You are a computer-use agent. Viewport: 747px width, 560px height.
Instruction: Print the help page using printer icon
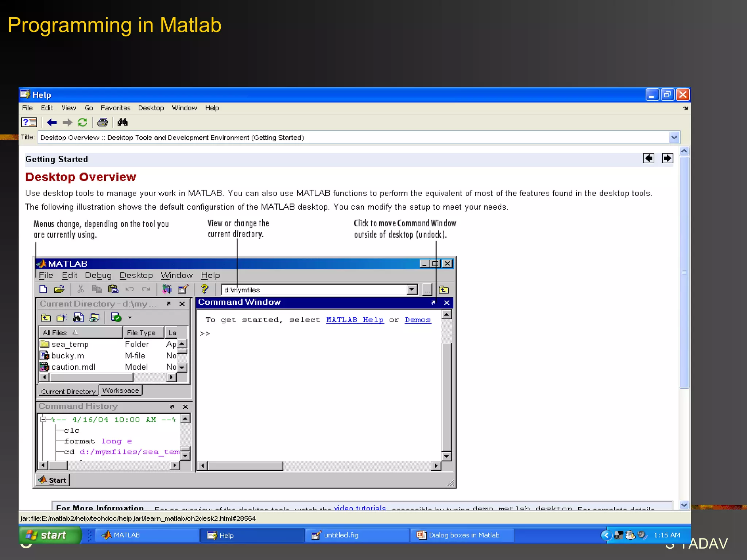click(x=102, y=122)
